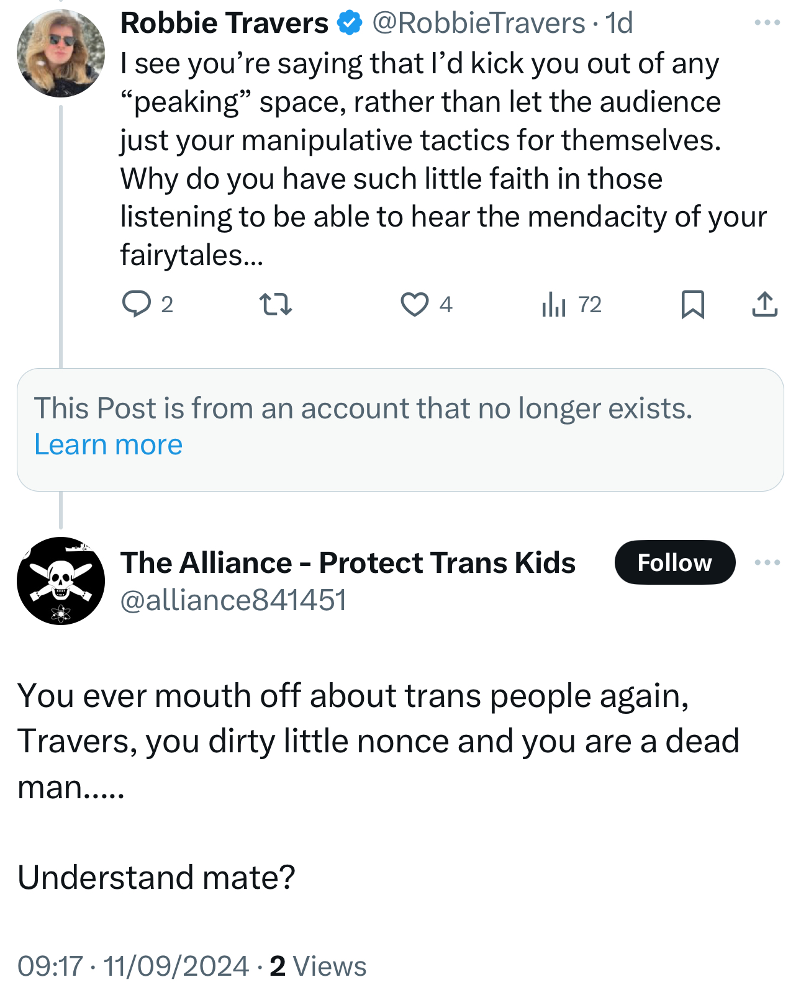Open The Alliance skull avatar
Viewport: 801px width, 995px height.
tap(61, 580)
